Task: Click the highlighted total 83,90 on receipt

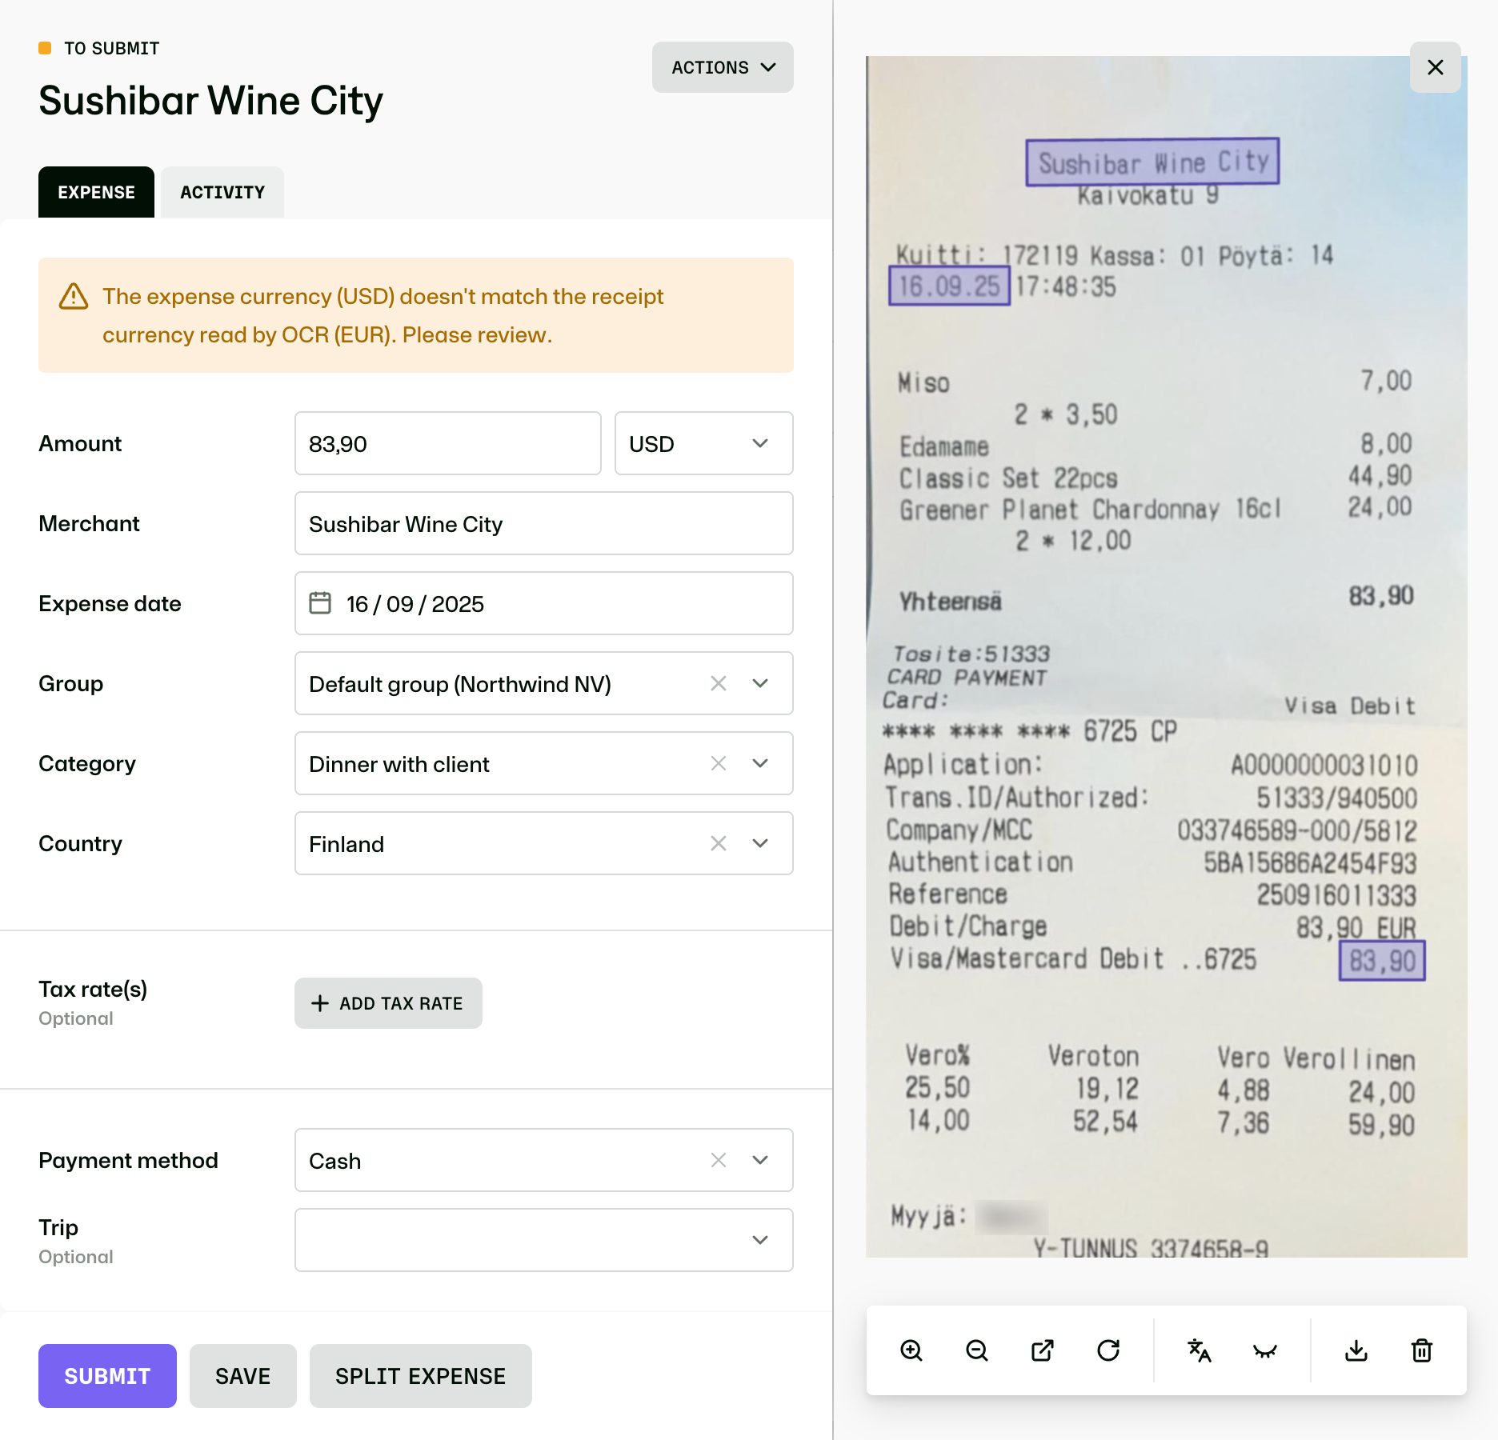Action: point(1382,961)
